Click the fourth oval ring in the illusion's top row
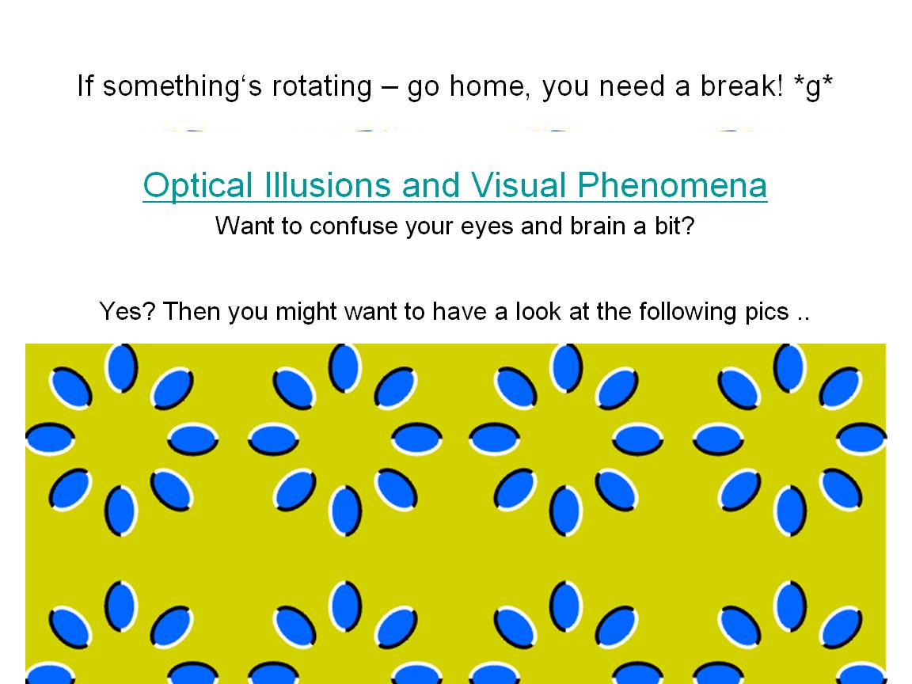Image resolution: width=912 pixels, height=684 pixels. (x=789, y=439)
